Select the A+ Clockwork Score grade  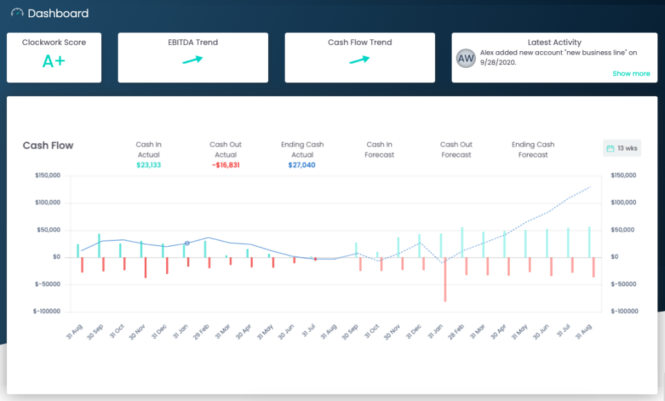[x=54, y=62]
